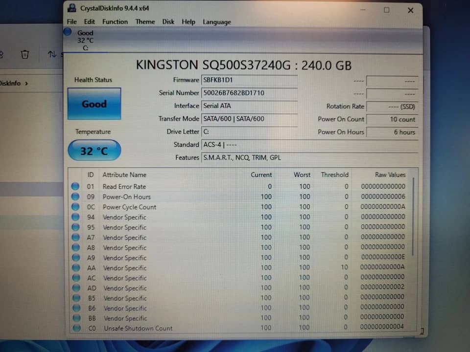Select the Unsafe Shutdown Count attribute name

[x=138, y=328]
